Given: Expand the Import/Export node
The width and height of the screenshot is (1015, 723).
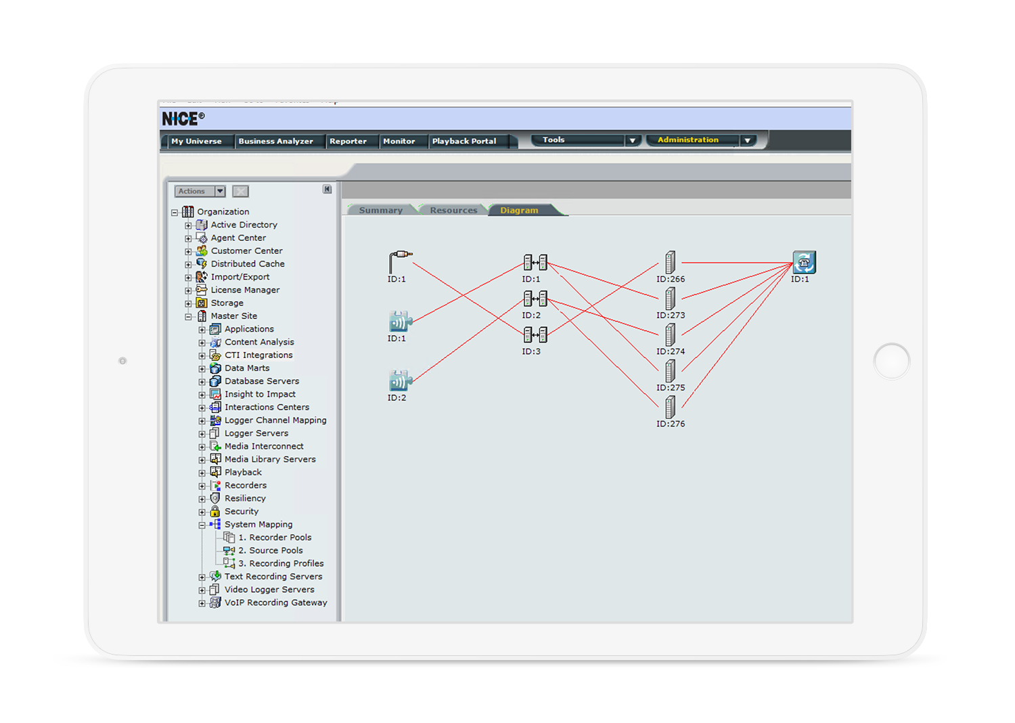Looking at the screenshot, I should pos(188,278).
